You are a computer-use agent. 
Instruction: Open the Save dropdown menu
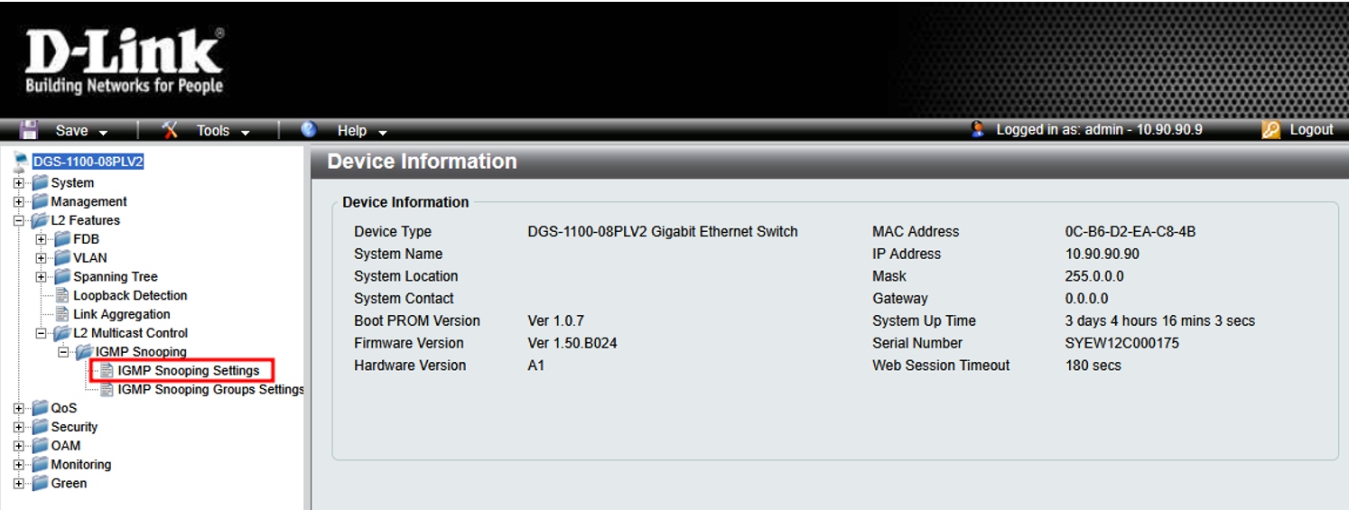tap(81, 131)
